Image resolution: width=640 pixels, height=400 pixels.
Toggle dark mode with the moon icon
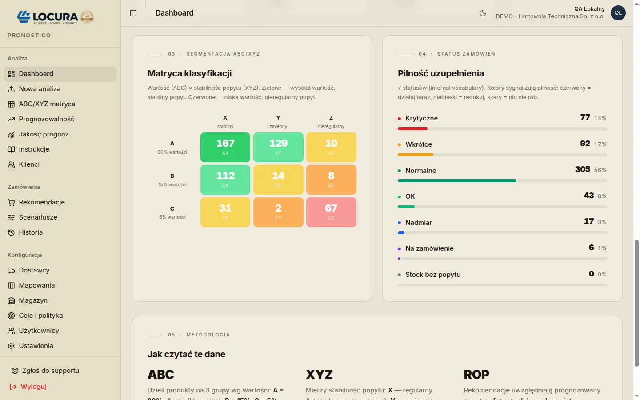point(483,13)
